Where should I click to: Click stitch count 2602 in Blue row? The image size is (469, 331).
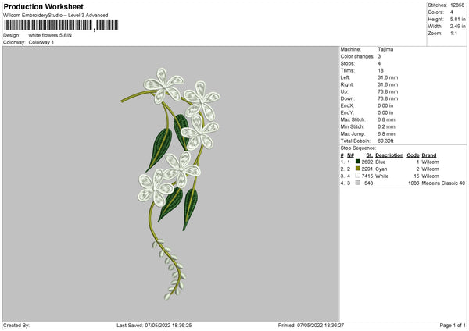[x=367, y=162]
